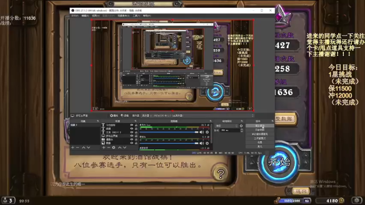Image resolution: width=365 pixels, height=205 pixels.
Task: Open 摄像头 audio channel settings gear
Action: click(x=207, y=143)
